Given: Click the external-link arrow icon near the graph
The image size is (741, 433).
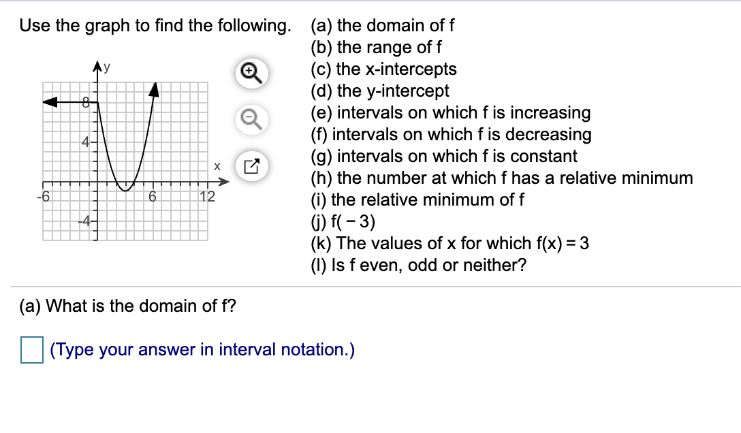Looking at the screenshot, I should pyautogui.click(x=253, y=165).
